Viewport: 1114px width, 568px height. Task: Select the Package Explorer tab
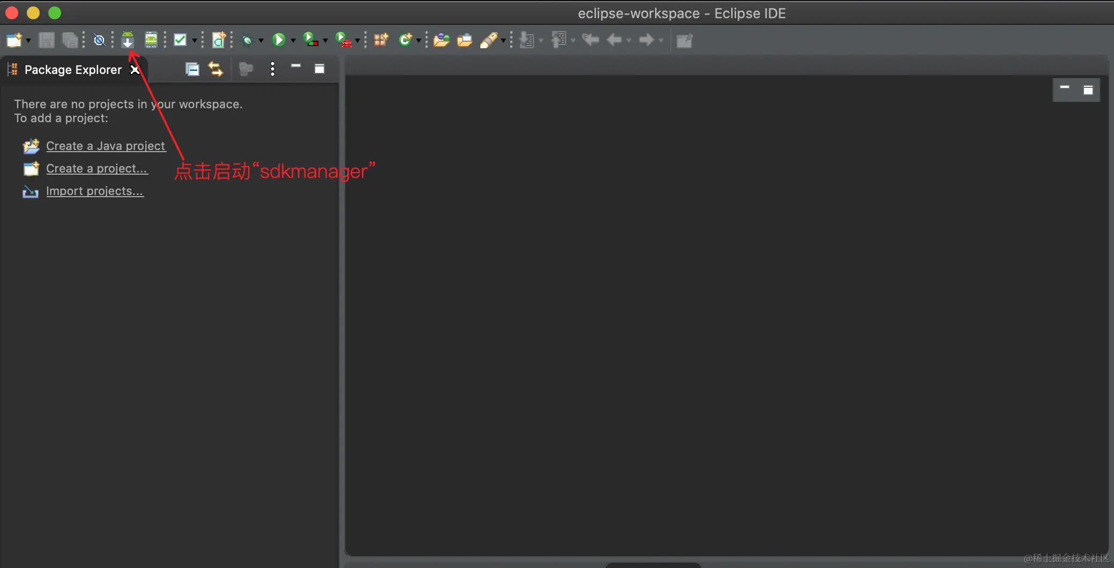72,69
